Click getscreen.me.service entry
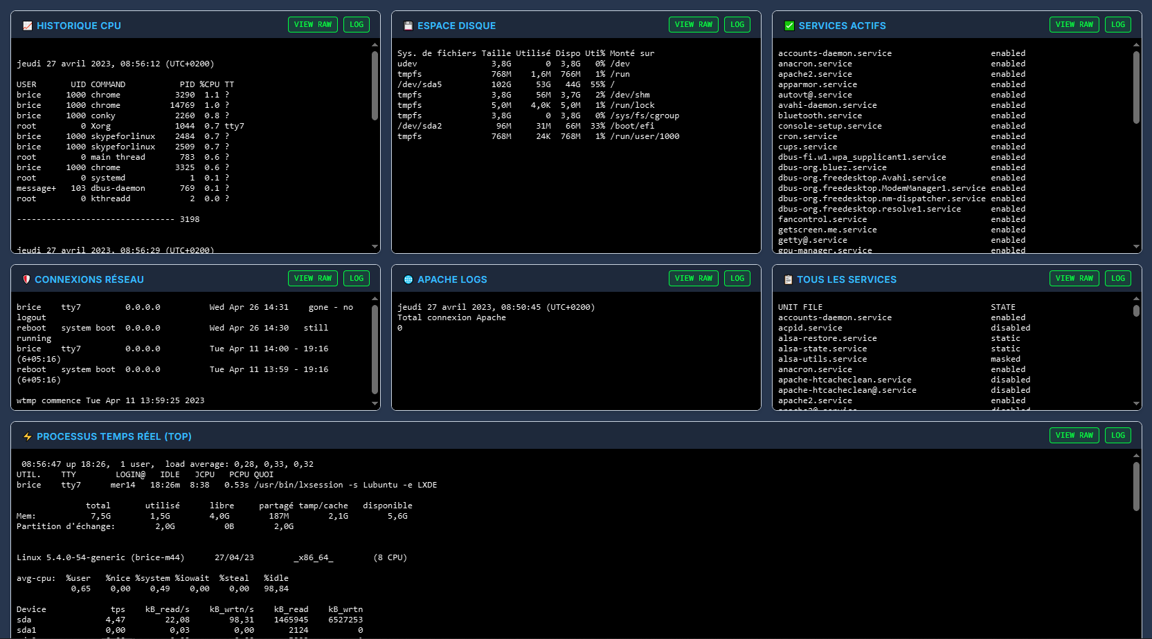The height and width of the screenshot is (639, 1152). pos(827,230)
